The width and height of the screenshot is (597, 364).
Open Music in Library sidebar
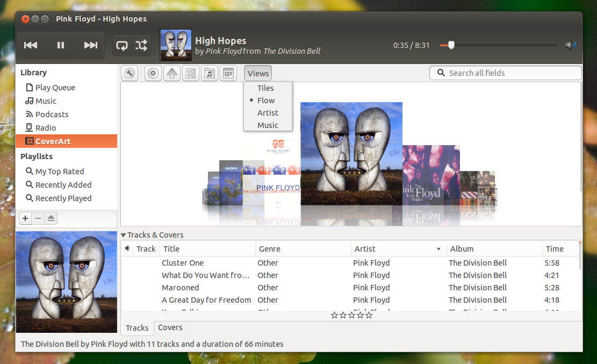(x=66, y=101)
